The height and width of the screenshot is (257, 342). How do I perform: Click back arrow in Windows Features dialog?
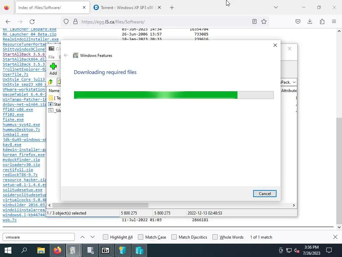click(66, 55)
